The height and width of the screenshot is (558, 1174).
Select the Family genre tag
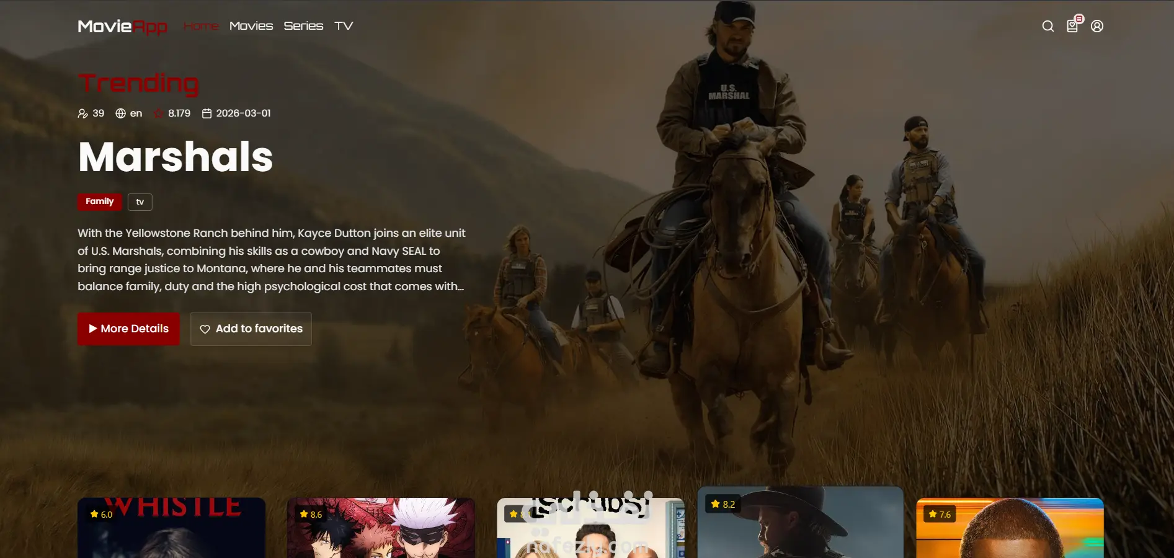pos(100,201)
